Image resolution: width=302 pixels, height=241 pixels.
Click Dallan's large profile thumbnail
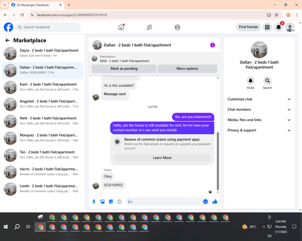coord(259,49)
